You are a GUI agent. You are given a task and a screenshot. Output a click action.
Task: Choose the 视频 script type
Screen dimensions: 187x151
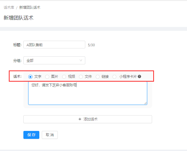coord(64,77)
